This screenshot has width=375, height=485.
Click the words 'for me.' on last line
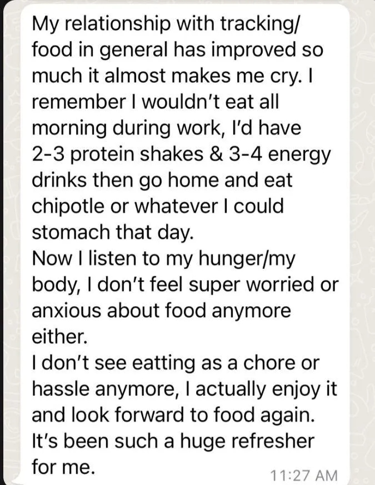coord(63,467)
